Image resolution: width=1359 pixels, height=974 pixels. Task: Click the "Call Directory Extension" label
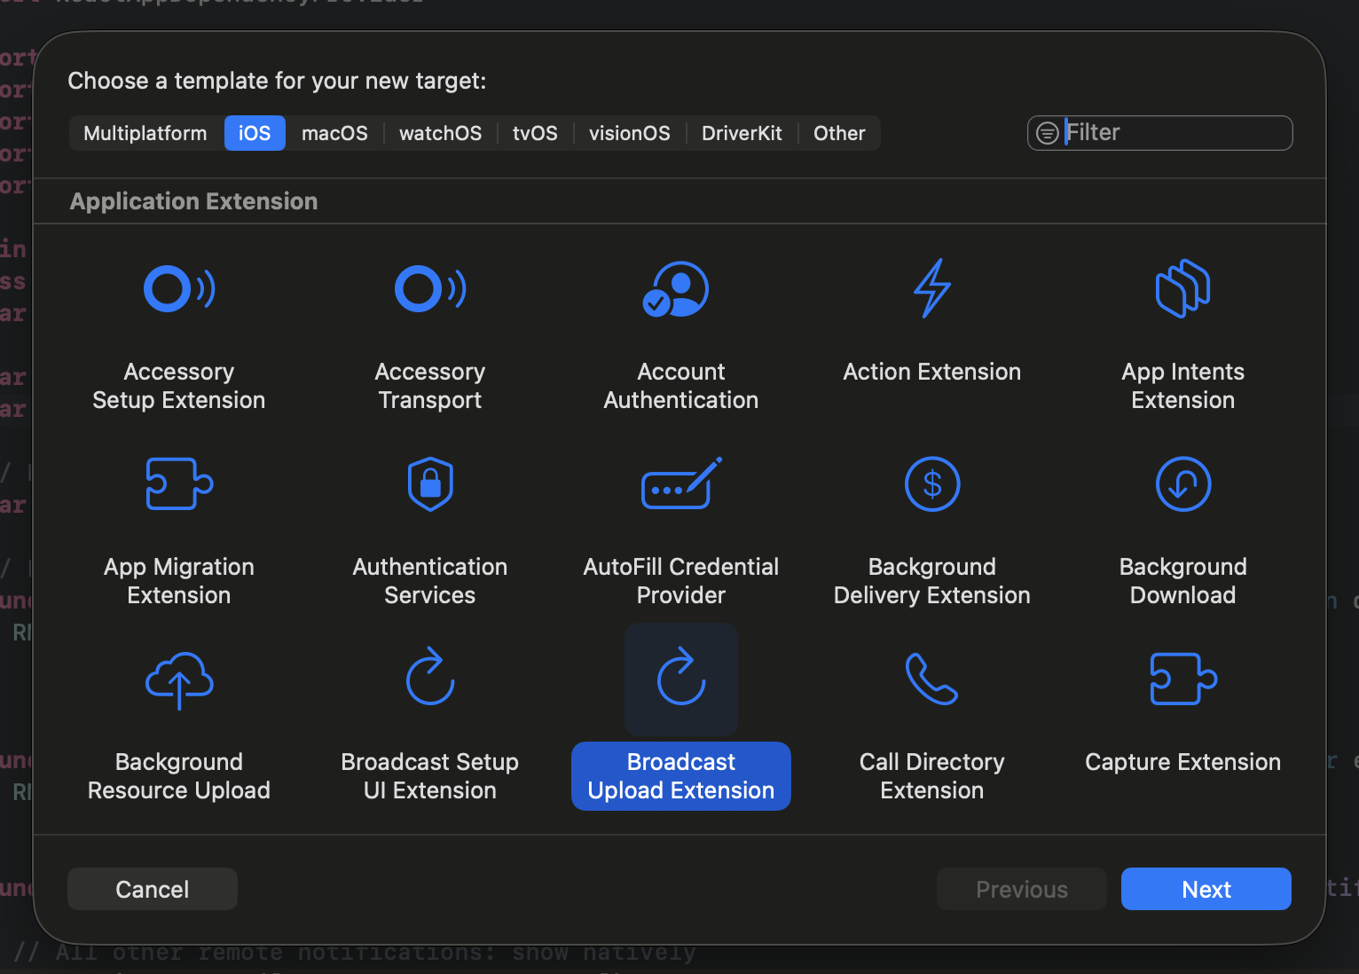pyautogui.click(x=932, y=776)
